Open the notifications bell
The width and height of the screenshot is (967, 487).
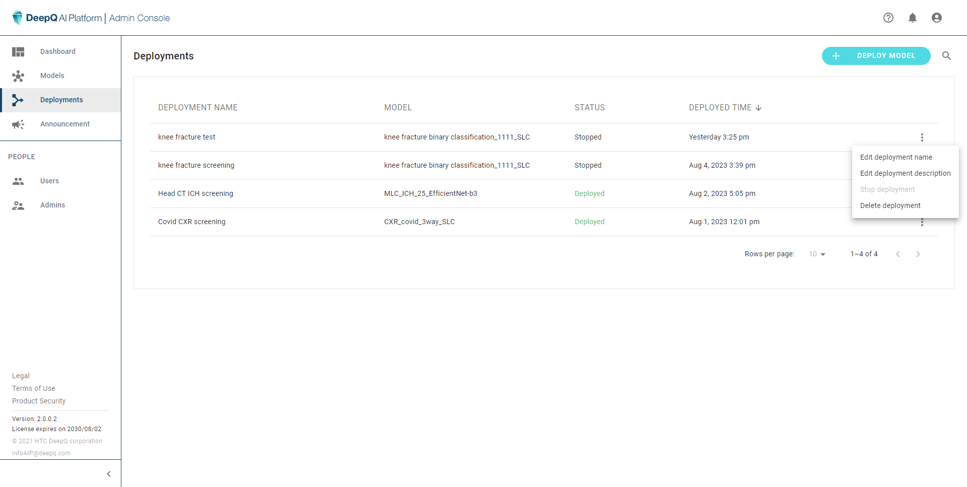click(912, 18)
